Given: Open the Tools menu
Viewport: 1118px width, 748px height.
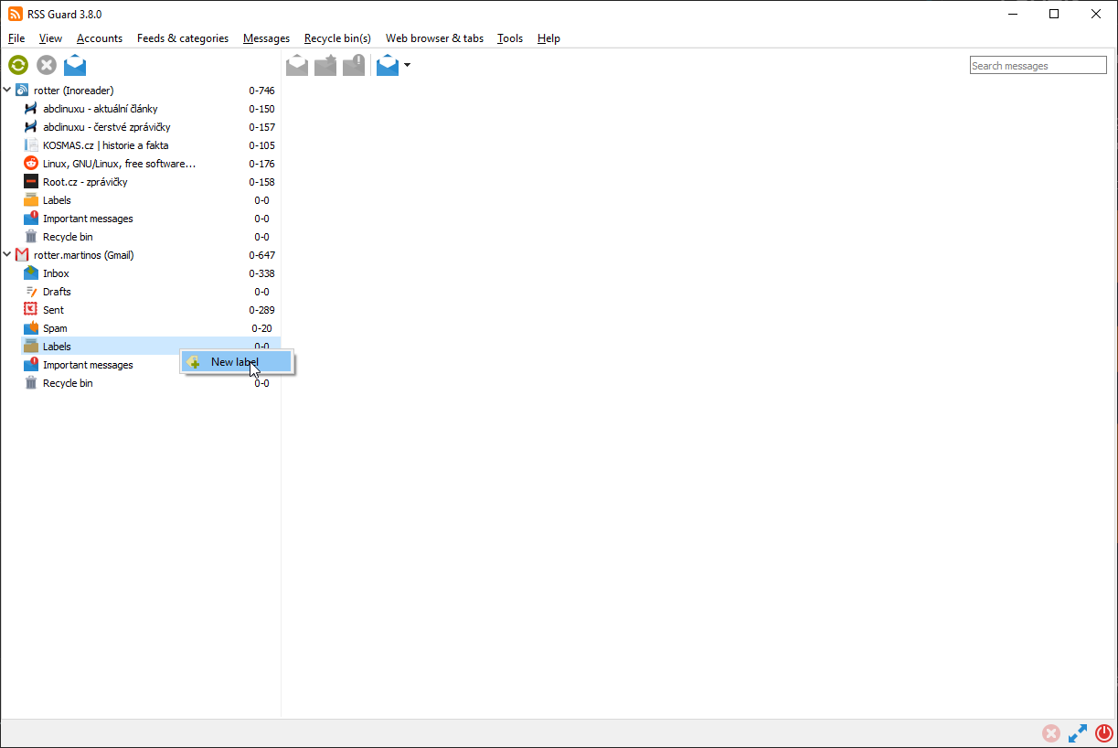Looking at the screenshot, I should click(x=509, y=38).
